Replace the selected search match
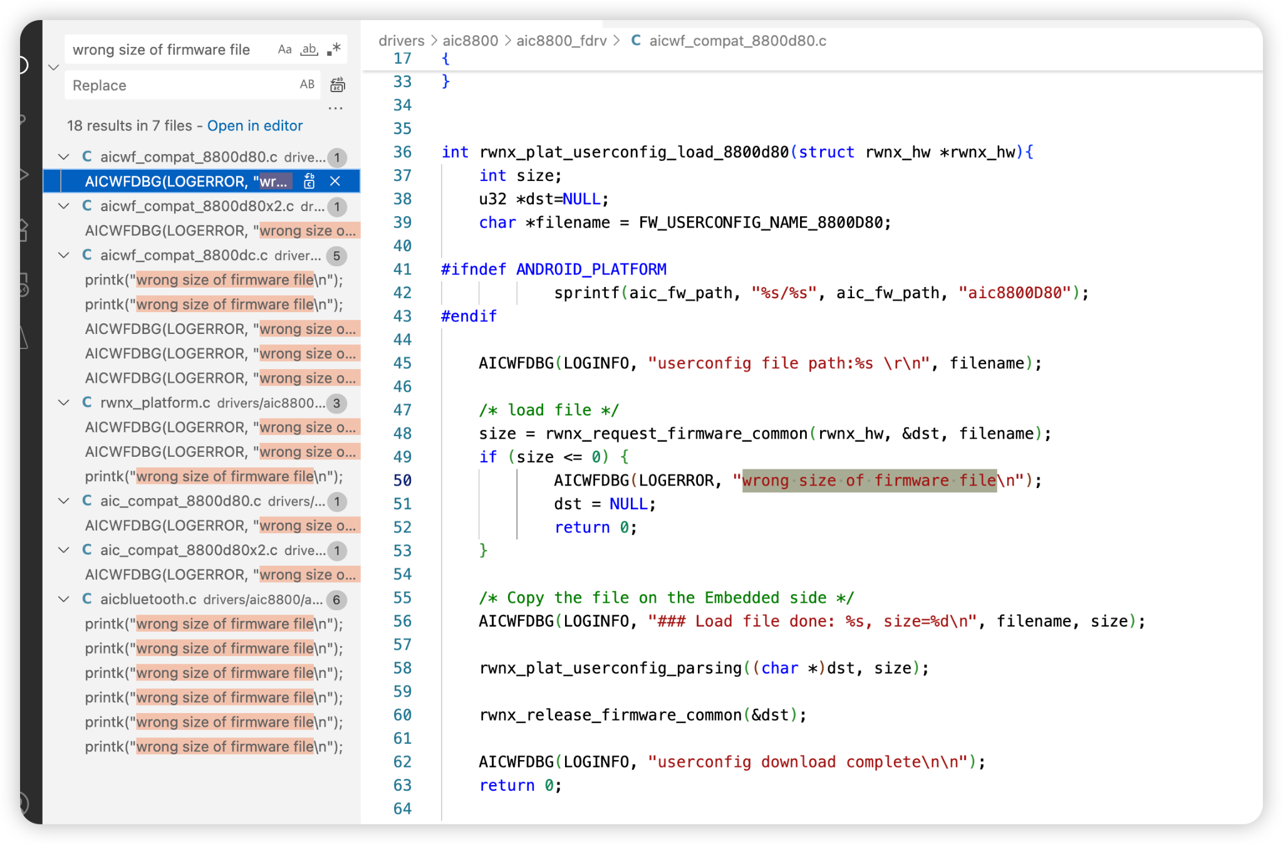The height and width of the screenshot is (844, 1283). click(x=309, y=181)
